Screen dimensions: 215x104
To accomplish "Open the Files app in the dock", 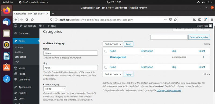I will (6, 33).
